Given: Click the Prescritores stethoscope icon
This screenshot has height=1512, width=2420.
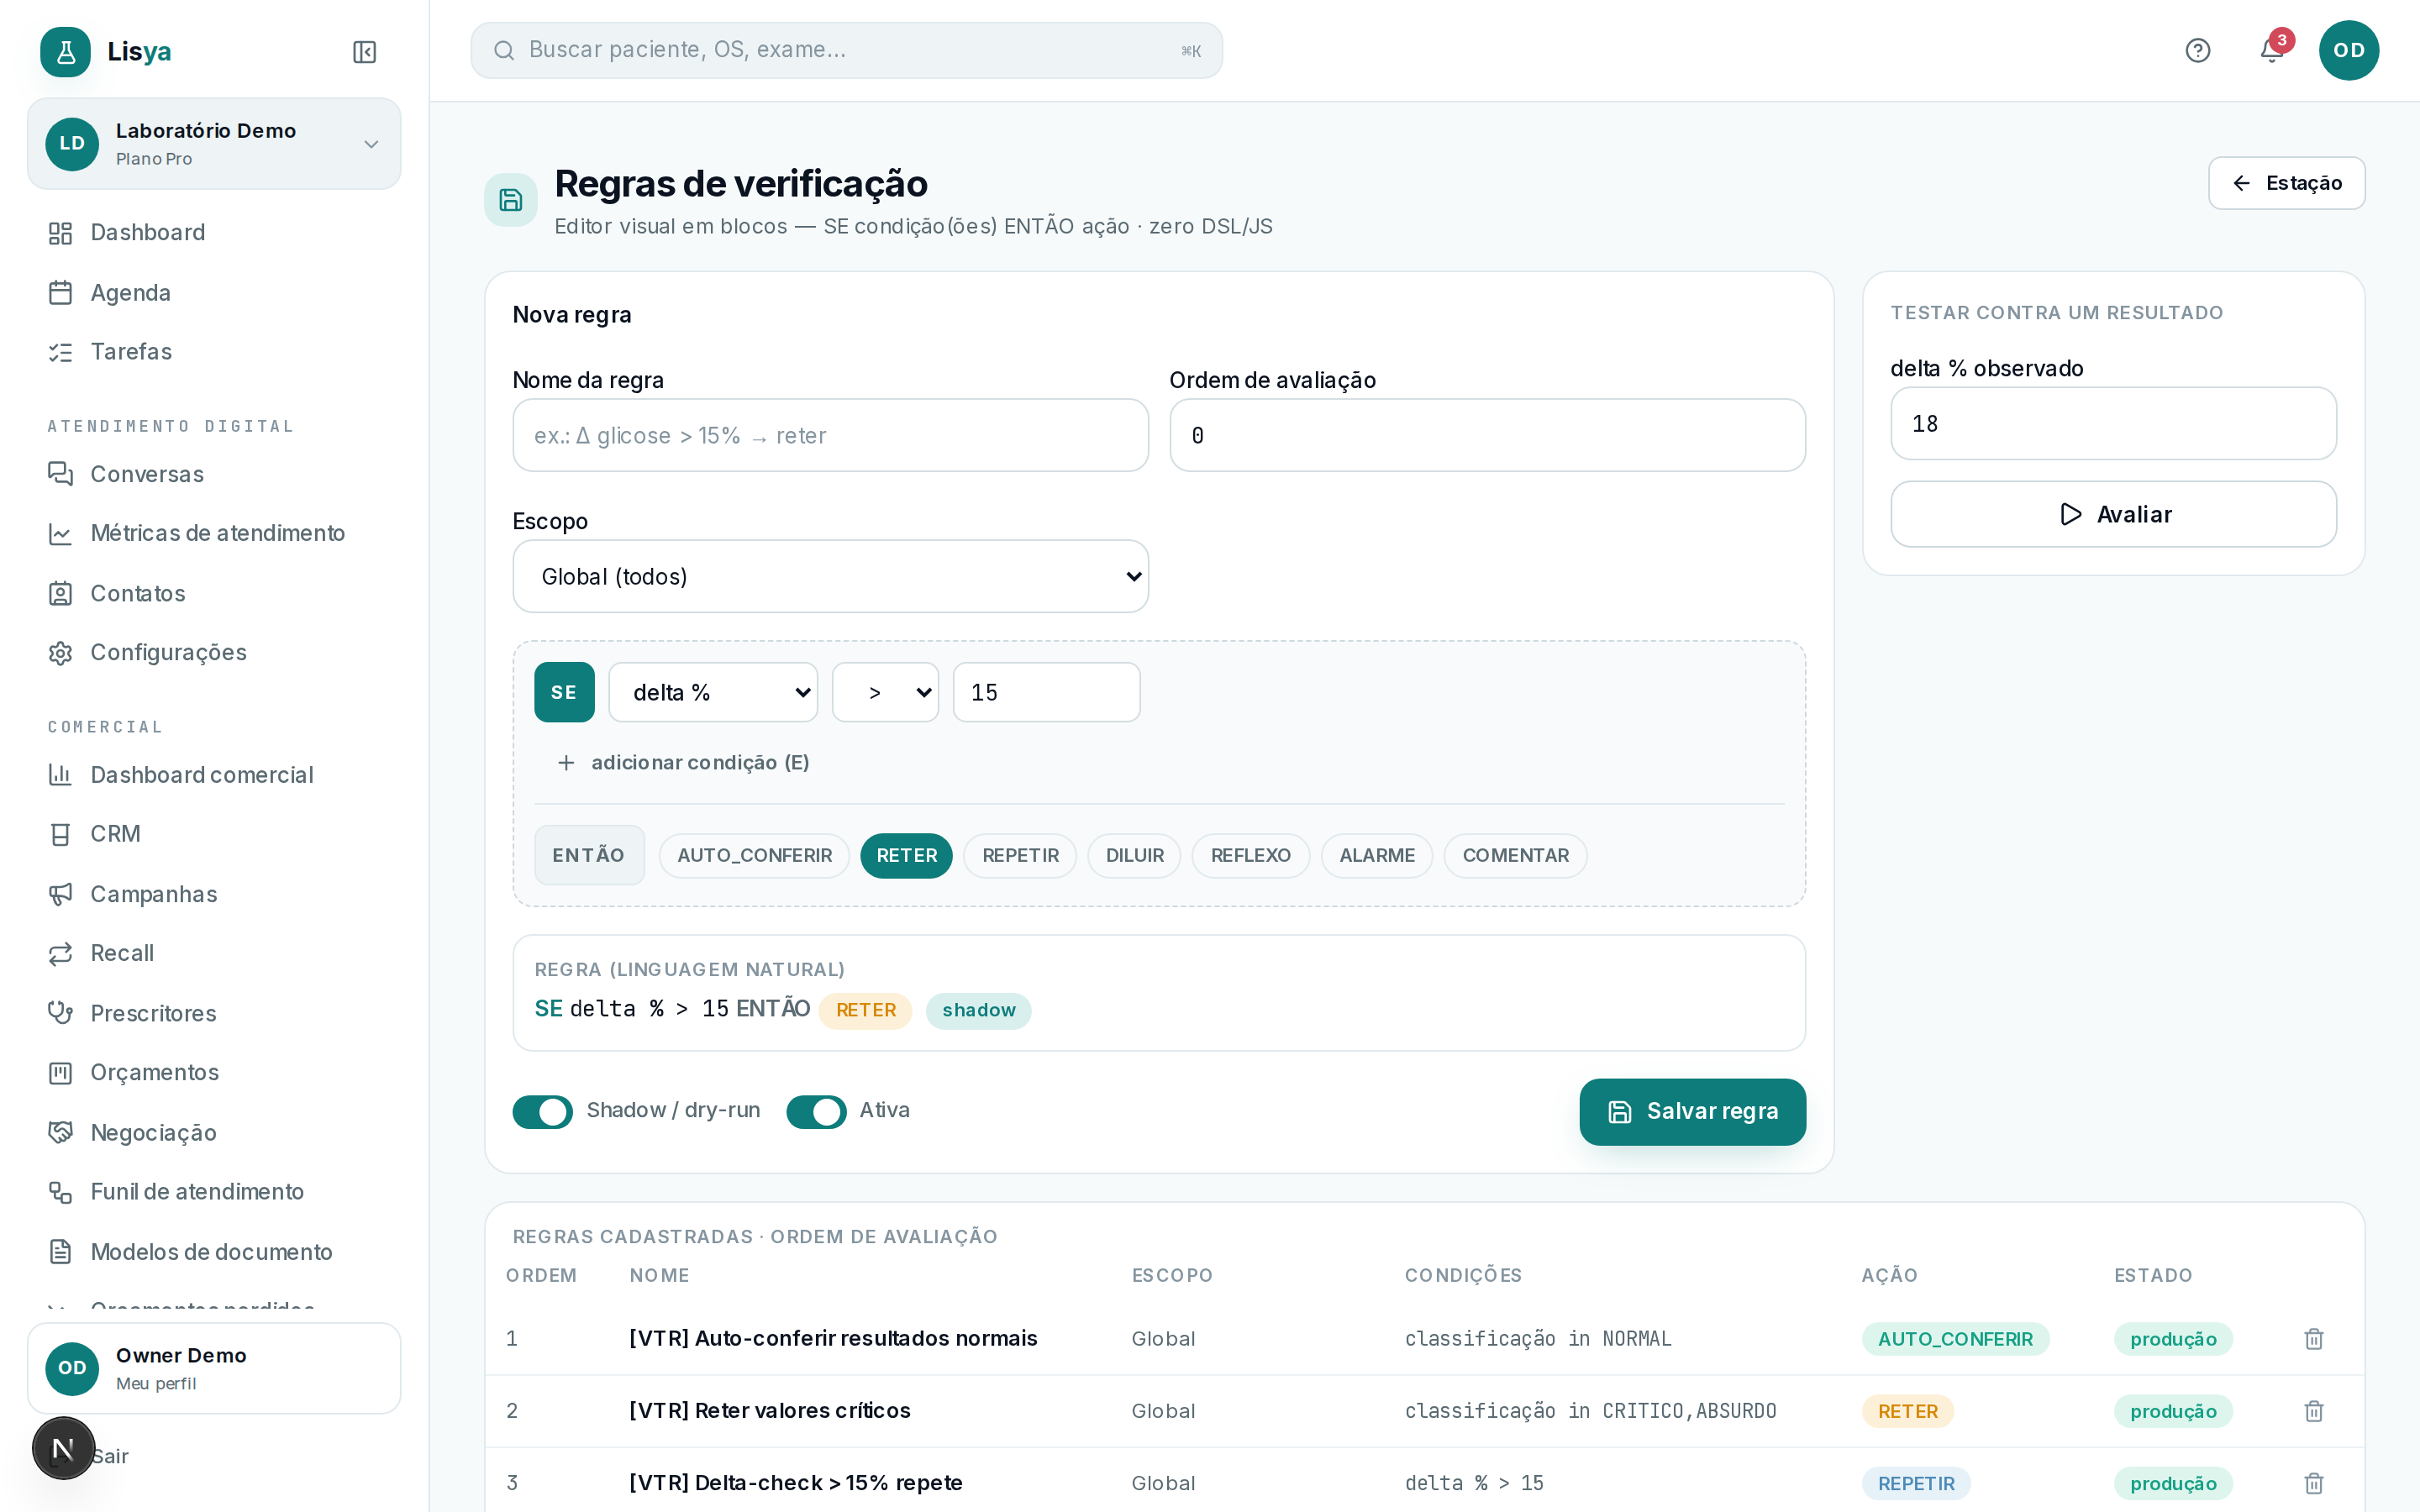Looking at the screenshot, I should pyautogui.click(x=60, y=1013).
